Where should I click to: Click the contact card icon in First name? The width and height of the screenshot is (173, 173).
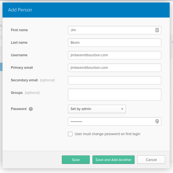point(157,30)
